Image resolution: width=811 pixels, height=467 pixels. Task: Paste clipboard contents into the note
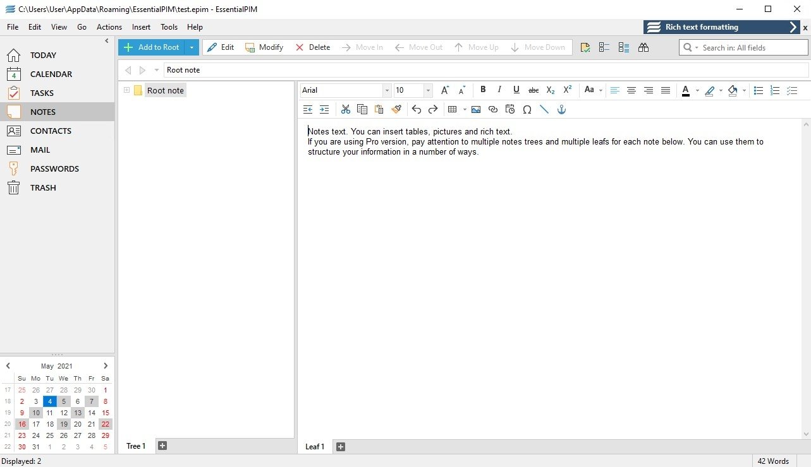pos(379,109)
